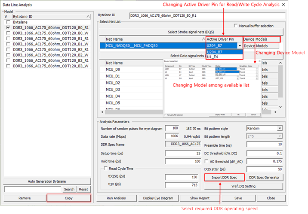Check the DDR3_1066_AC175_60ohm_ODT120_B0_W bytelane checkbox
The width and height of the screenshot is (308, 214).
coord(7,33)
